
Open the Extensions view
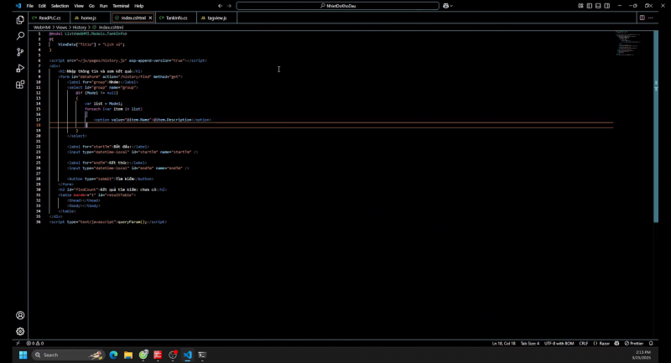click(x=20, y=85)
